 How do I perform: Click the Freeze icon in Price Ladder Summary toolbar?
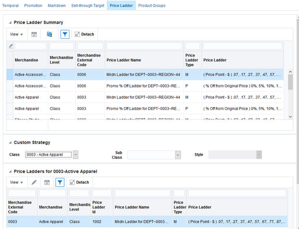(34, 34)
